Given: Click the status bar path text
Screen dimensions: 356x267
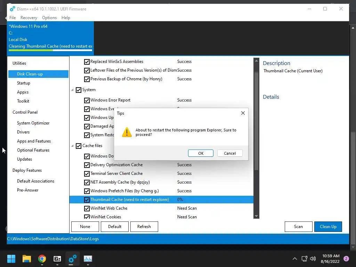Looking at the screenshot, I should tap(53, 239).
